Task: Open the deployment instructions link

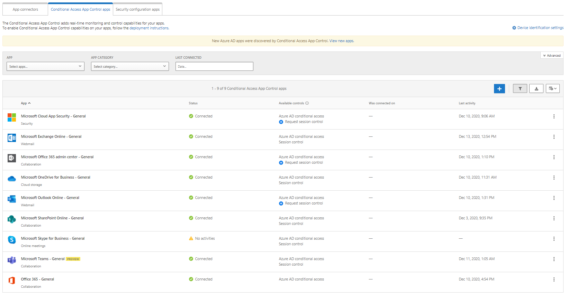Action: 149,28
